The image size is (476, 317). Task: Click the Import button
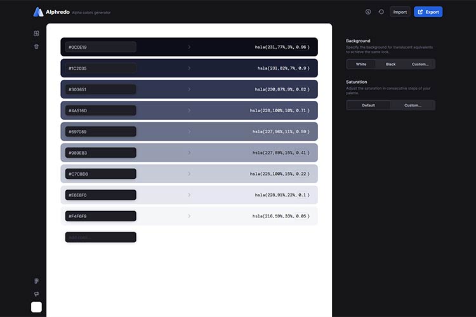400,11
